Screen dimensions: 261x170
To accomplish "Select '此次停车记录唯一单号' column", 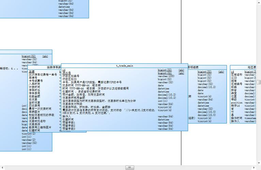I will click(x=43, y=74).
